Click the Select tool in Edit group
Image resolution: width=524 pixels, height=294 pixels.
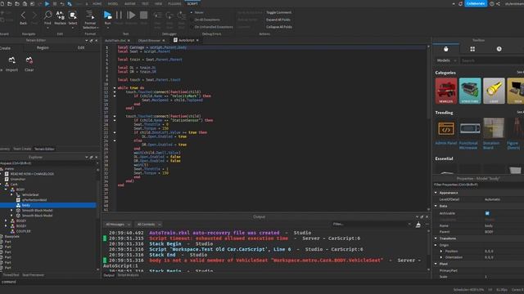[73, 15]
